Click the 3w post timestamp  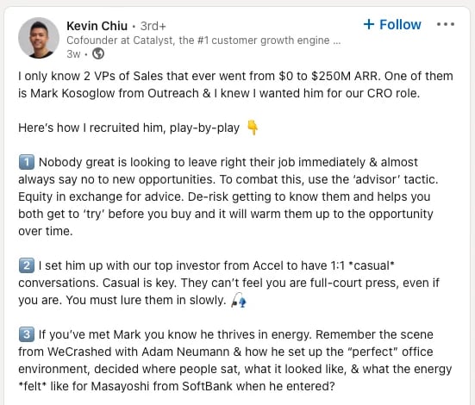click(x=73, y=54)
